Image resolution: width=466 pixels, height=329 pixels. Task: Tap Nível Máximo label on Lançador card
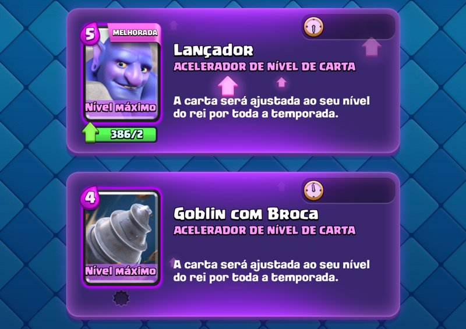(121, 107)
